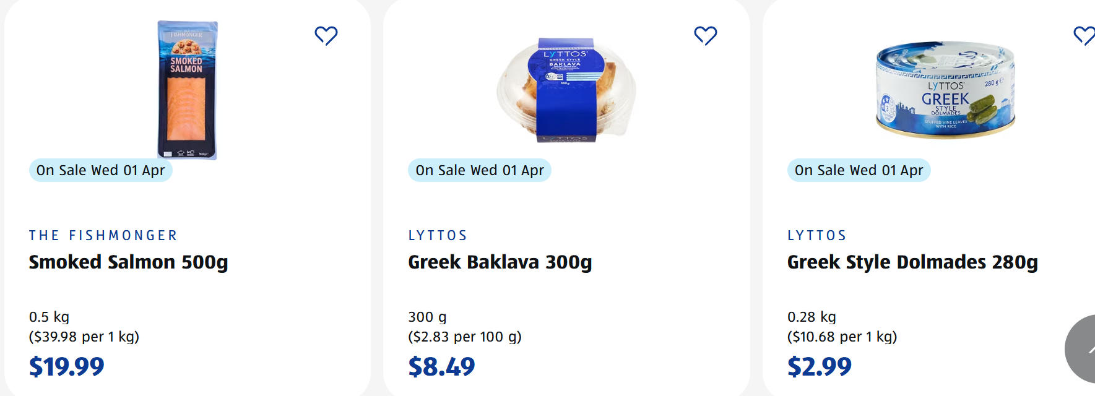Image resolution: width=1095 pixels, height=396 pixels.
Task: Select the LYTTOS brand above Greek Baklava
Action: coord(437,236)
